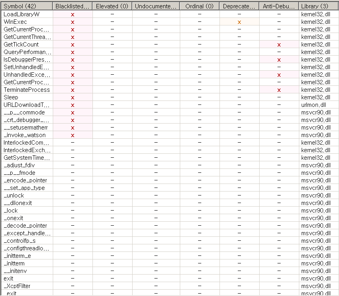
Task: Click the Blacklisted column header
Action: [72, 6]
